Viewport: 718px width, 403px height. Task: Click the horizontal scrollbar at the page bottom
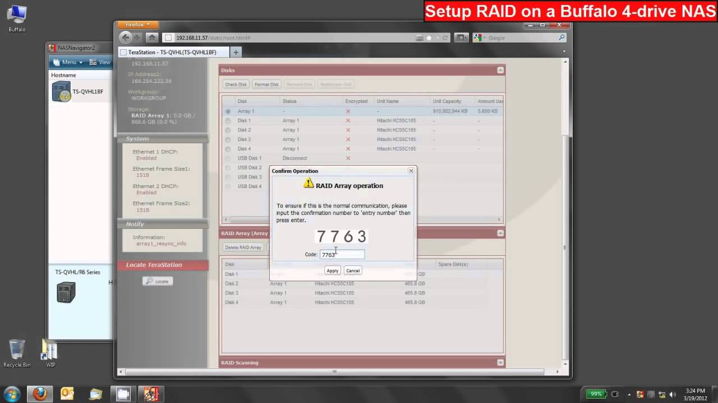tap(334, 371)
